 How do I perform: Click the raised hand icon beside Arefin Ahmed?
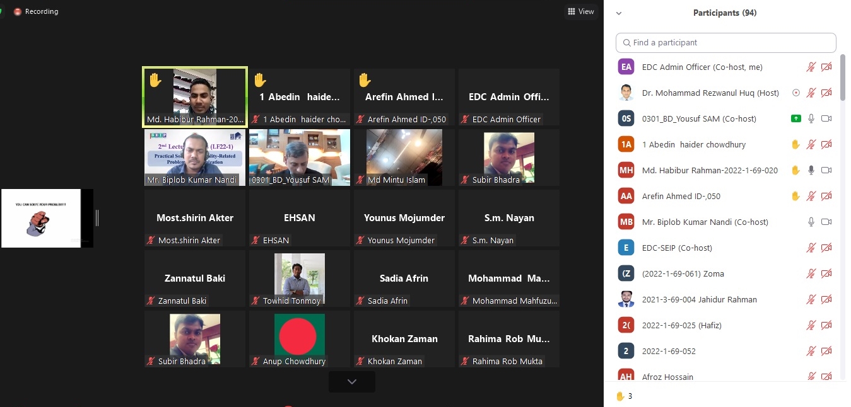point(795,196)
